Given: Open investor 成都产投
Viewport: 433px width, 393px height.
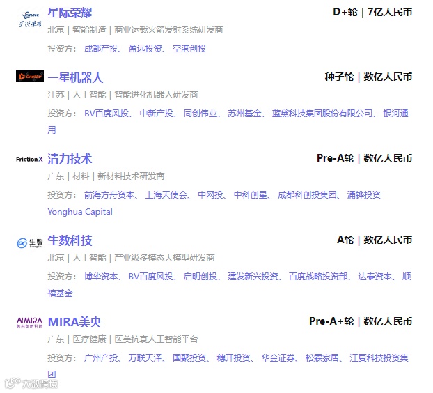Looking at the screenshot, I should point(101,49).
